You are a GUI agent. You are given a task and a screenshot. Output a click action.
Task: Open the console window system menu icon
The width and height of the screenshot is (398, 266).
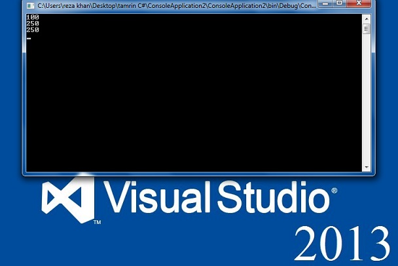pyautogui.click(x=31, y=6)
